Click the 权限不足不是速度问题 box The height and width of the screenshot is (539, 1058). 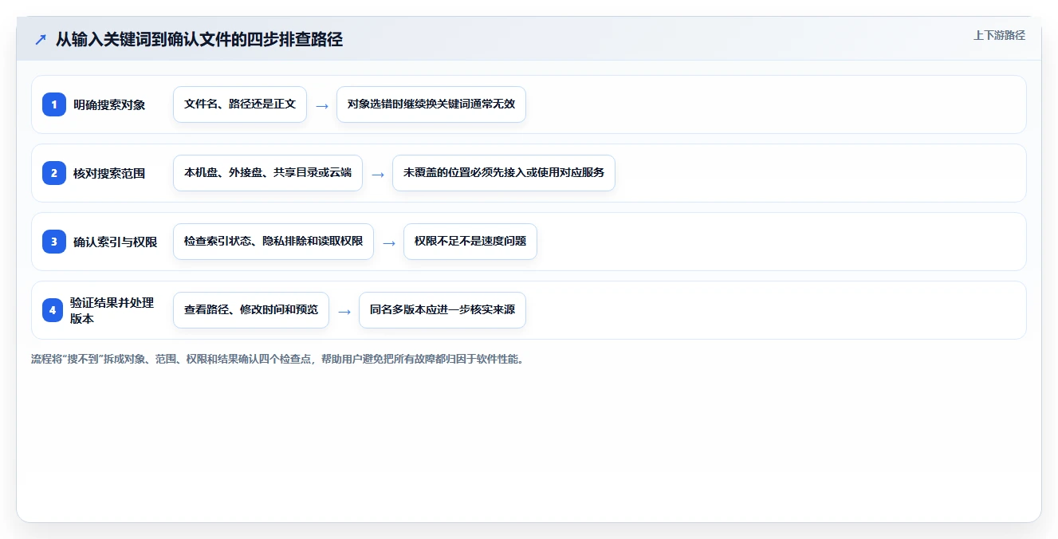[x=470, y=242]
